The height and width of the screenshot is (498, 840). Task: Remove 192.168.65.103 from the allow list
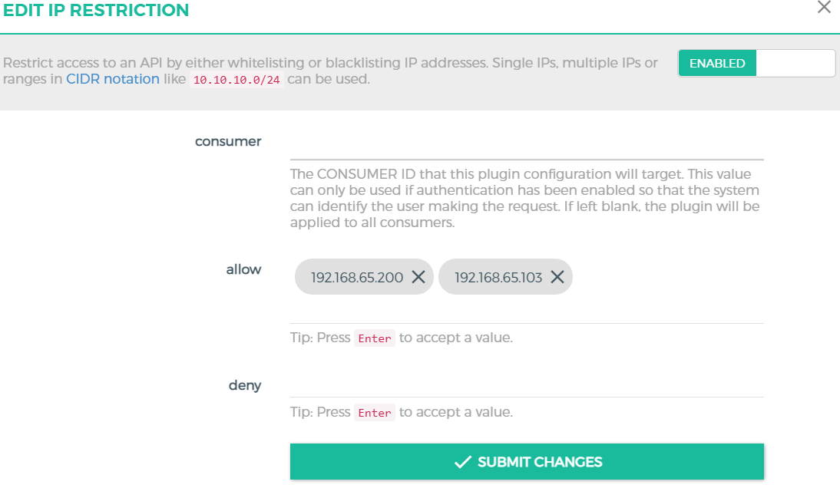(x=557, y=277)
